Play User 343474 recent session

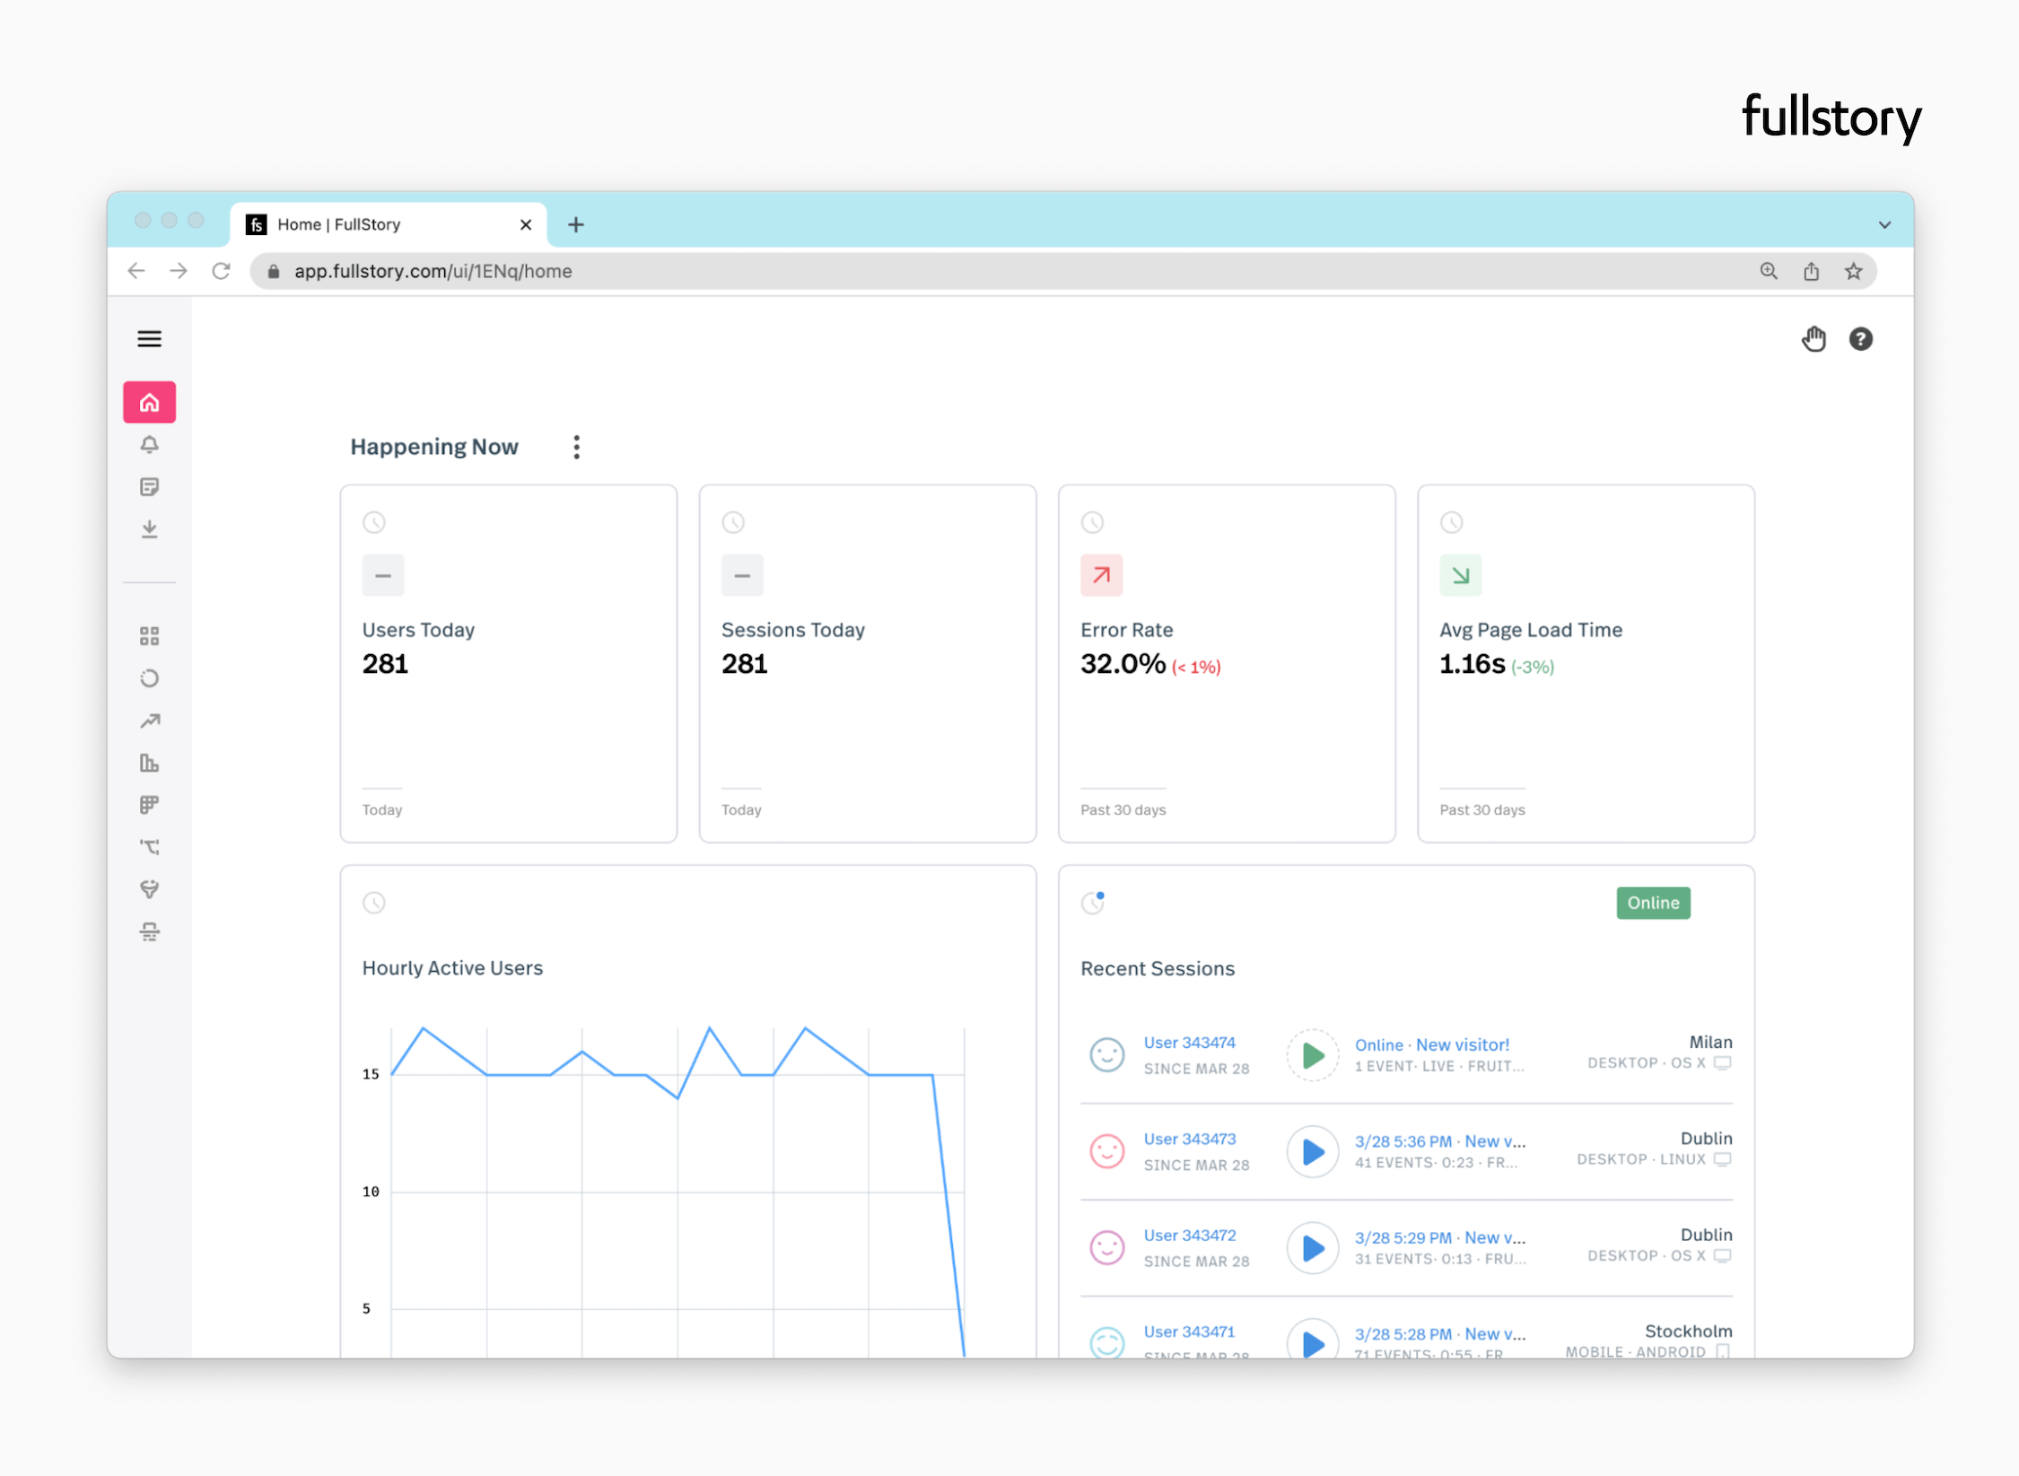coord(1314,1053)
